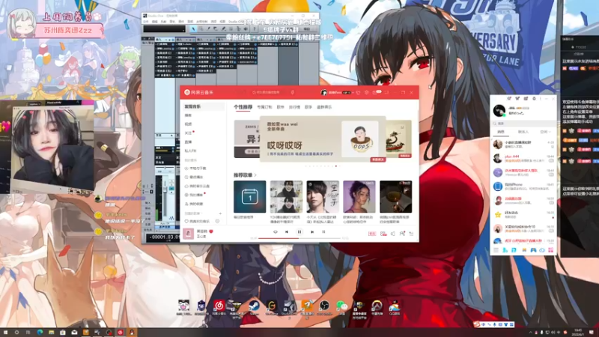599x337 pixels.
Task: Open the daily recommendation calendar playlist
Action: (x=249, y=197)
